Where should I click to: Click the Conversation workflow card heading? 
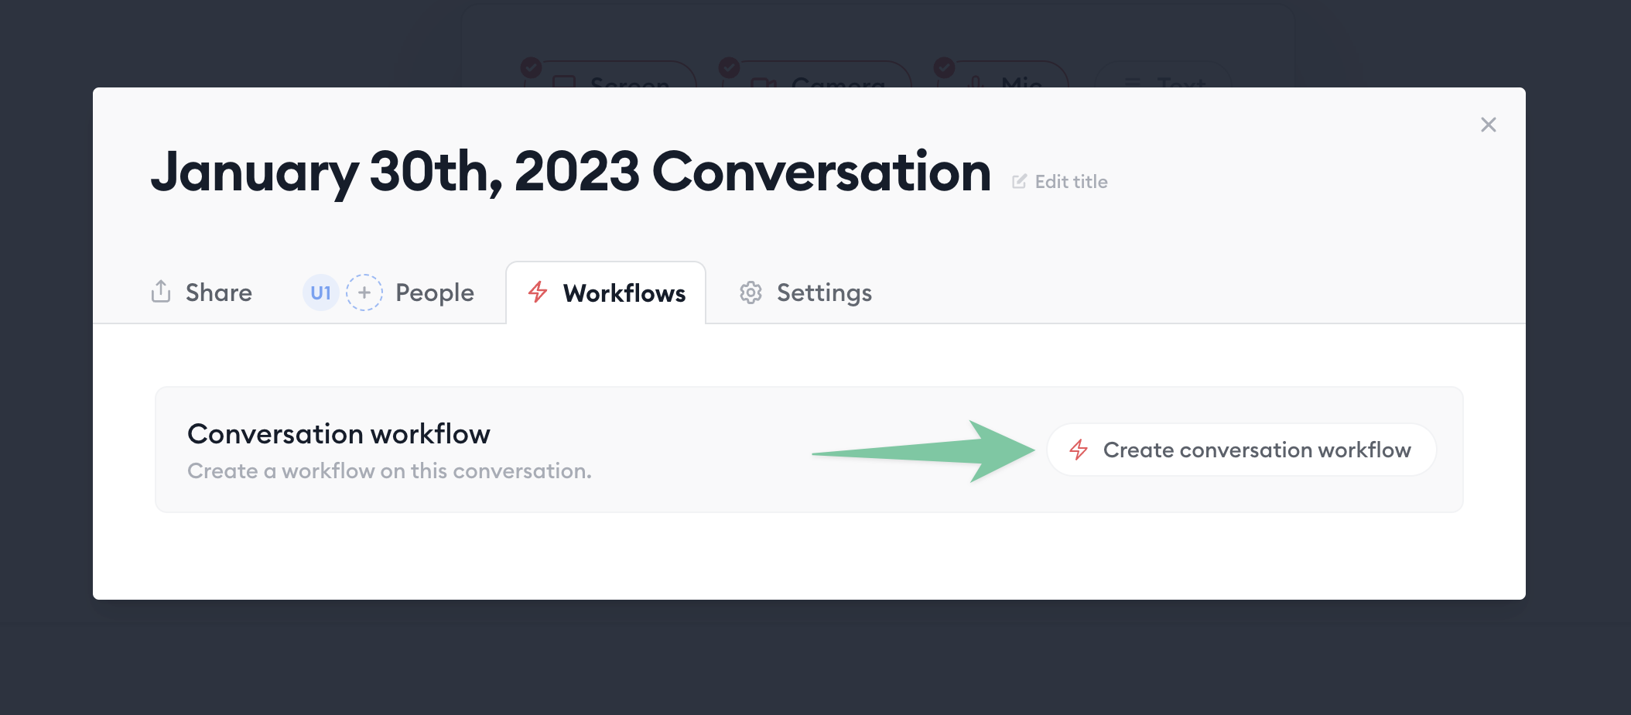(x=338, y=434)
